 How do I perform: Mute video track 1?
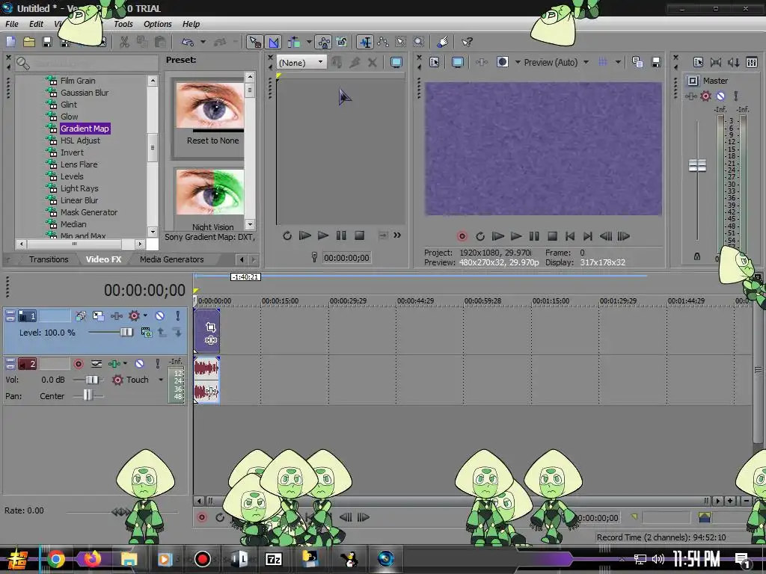tap(160, 316)
